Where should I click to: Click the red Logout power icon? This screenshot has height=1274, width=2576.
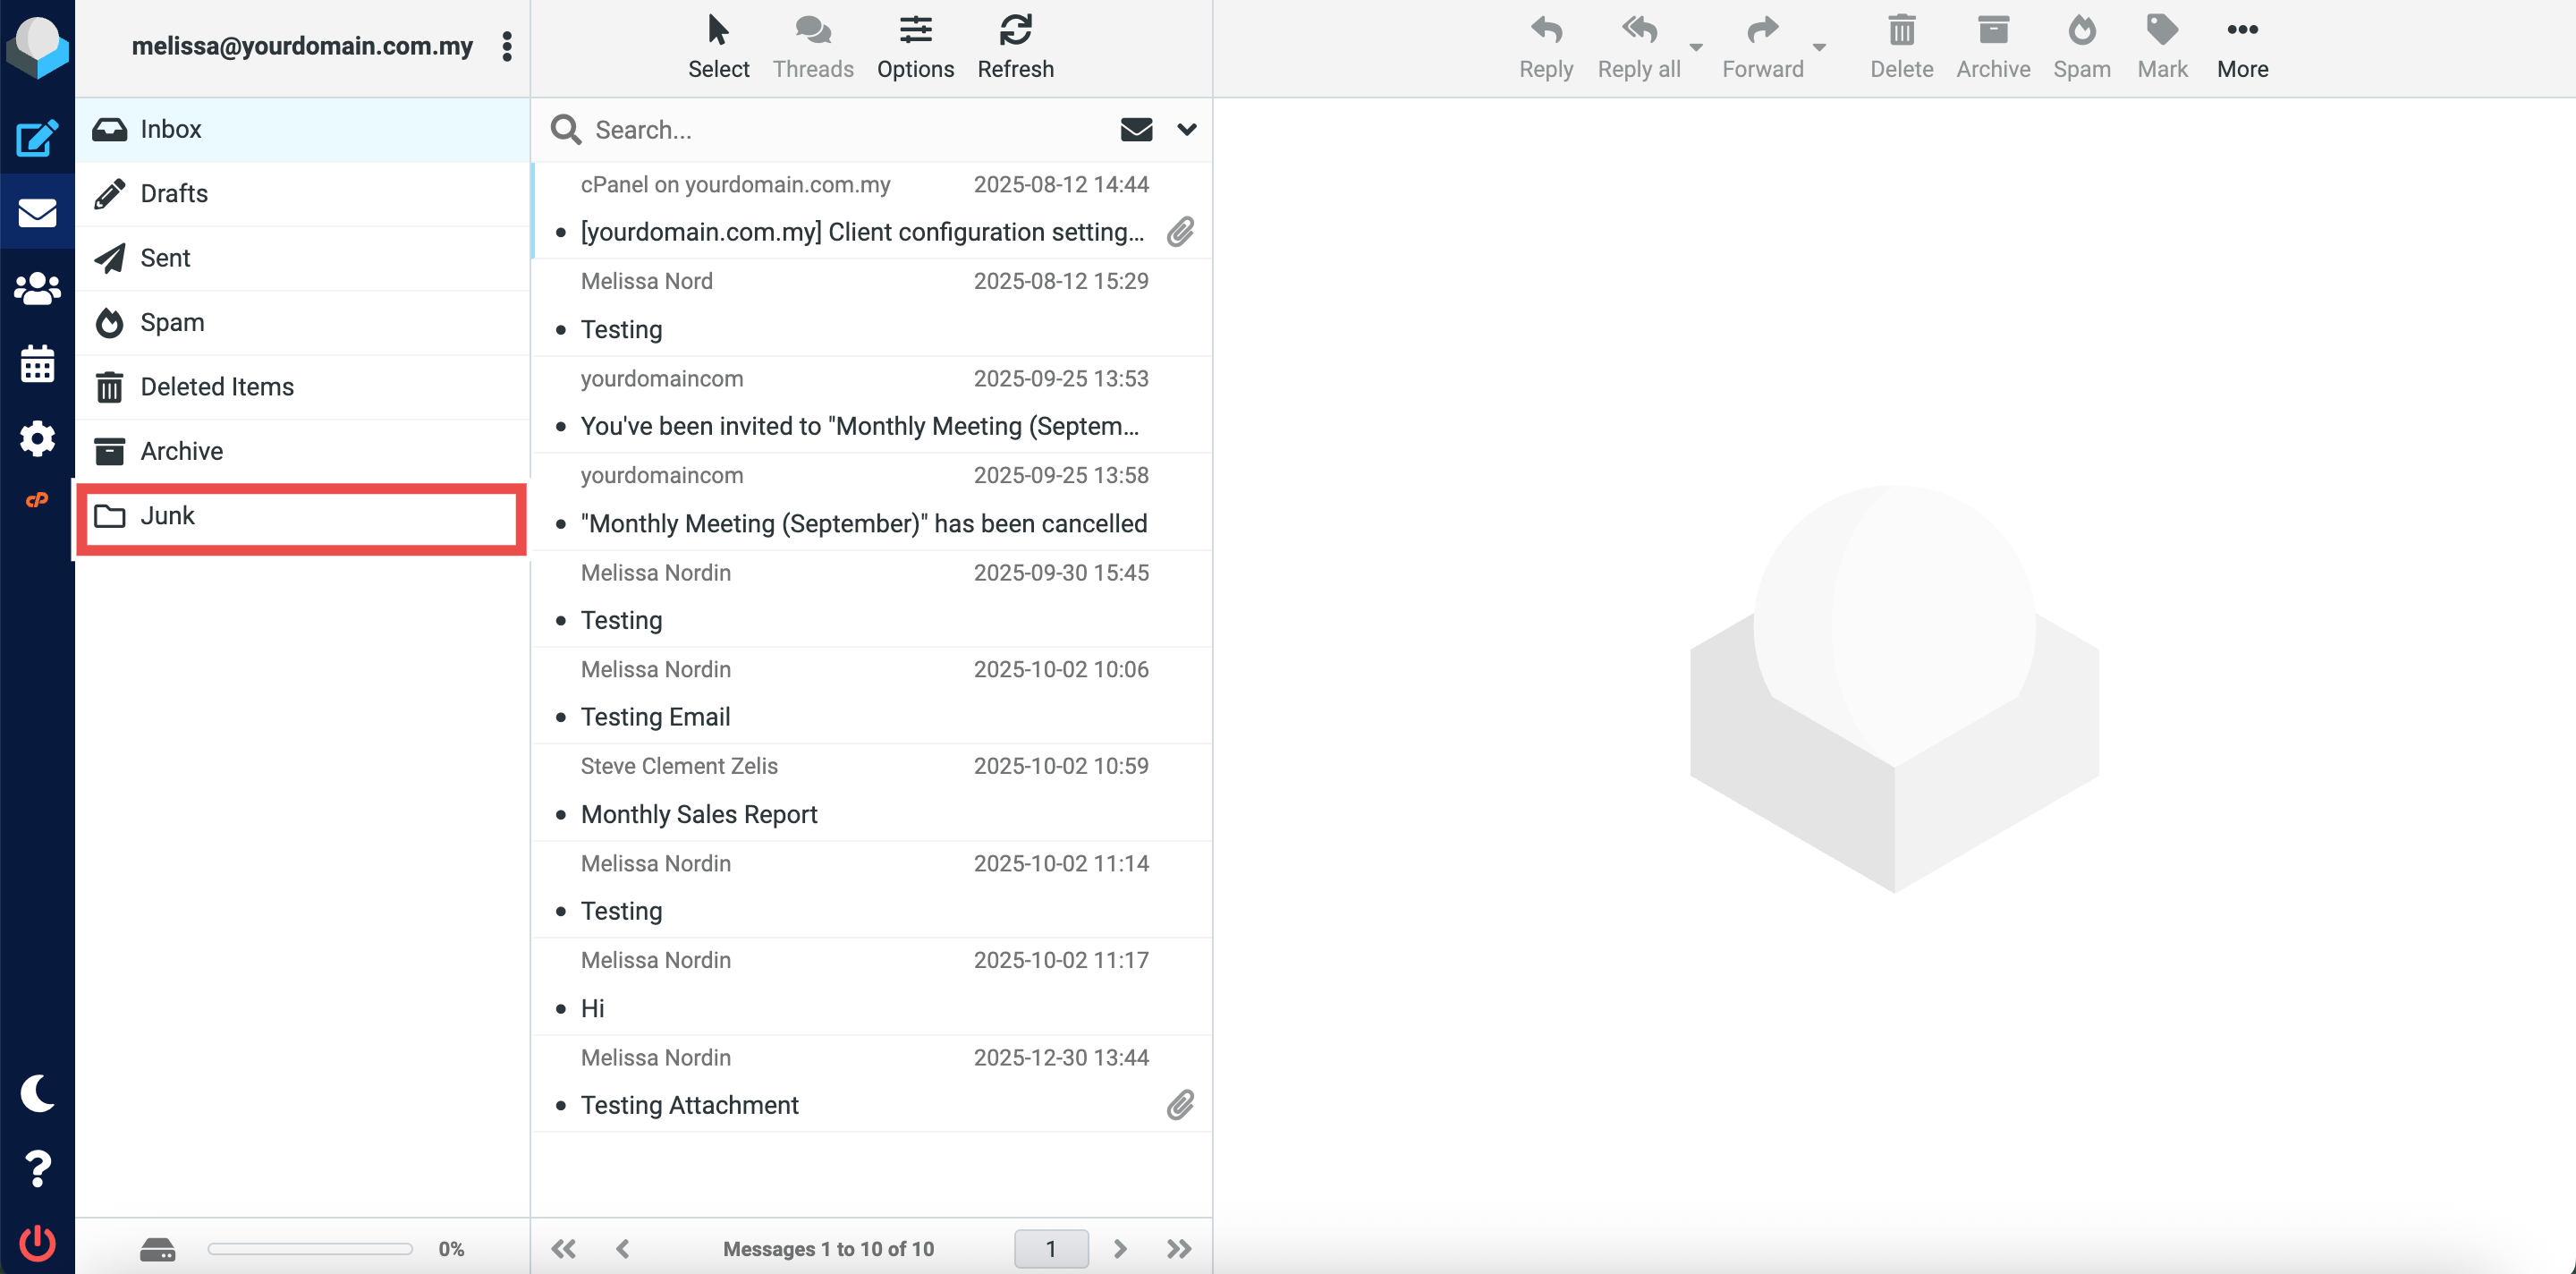[37, 1243]
